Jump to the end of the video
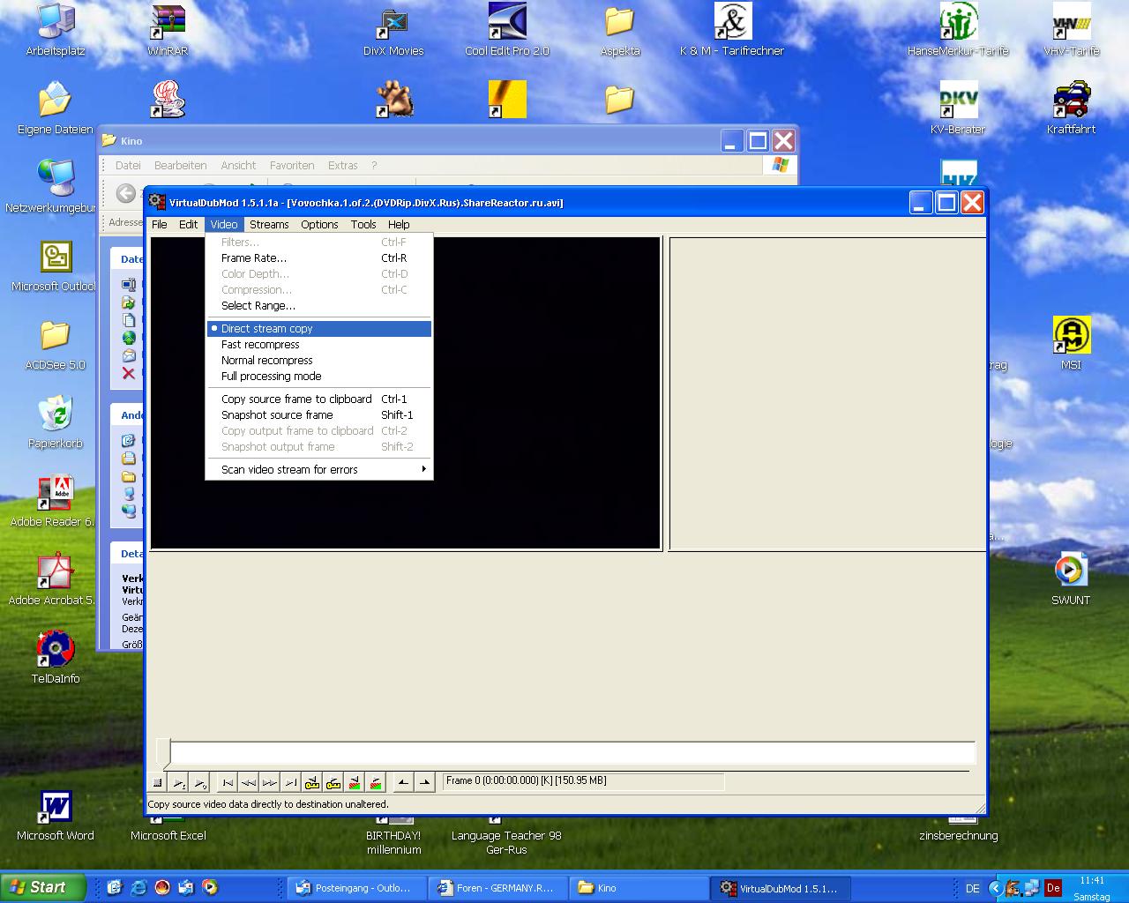This screenshot has height=903, width=1129. [x=291, y=782]
